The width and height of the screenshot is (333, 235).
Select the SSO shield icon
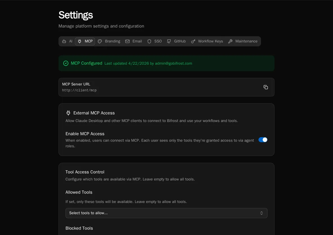[149, 41]
